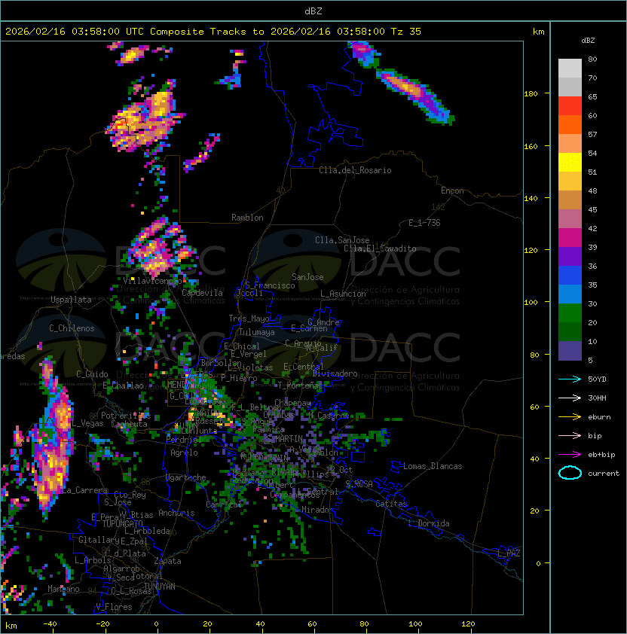This screenshot has width=627, height=634.
Task: Click the cyan 'current' ellipse legend symbol
Action: (x=570, y=473)
